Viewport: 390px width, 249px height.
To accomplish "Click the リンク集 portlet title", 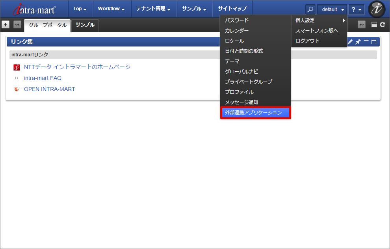I will (22, 42).
